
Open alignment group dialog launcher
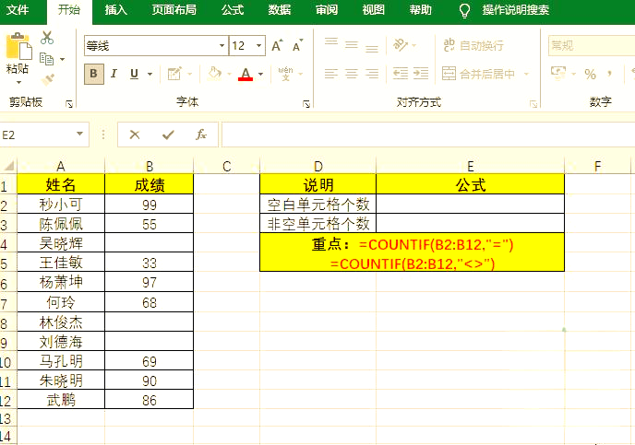click(533, 104)
